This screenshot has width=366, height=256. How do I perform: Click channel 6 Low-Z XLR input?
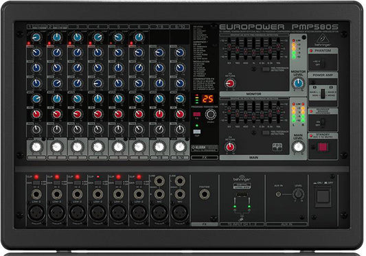139,213
